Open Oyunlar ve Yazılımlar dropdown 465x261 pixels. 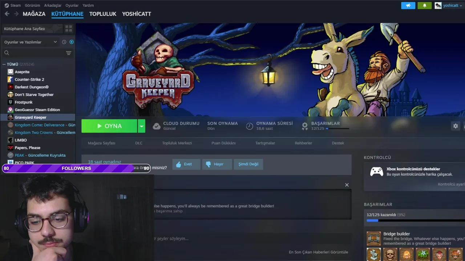[31, 42]
